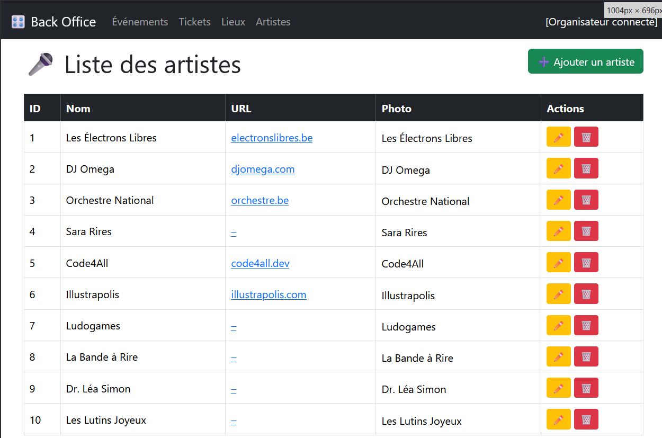
Task: Follow the djomega.com URL link
Action: click(x=263, y=169)
